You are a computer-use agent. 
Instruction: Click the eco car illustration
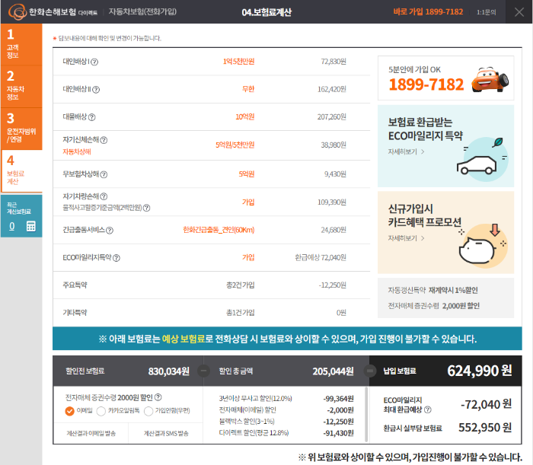point(483,159)
